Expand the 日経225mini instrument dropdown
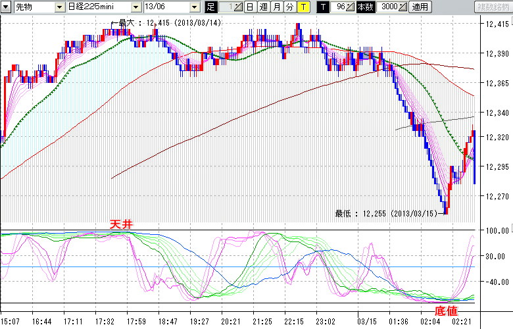 click(136, 7)
